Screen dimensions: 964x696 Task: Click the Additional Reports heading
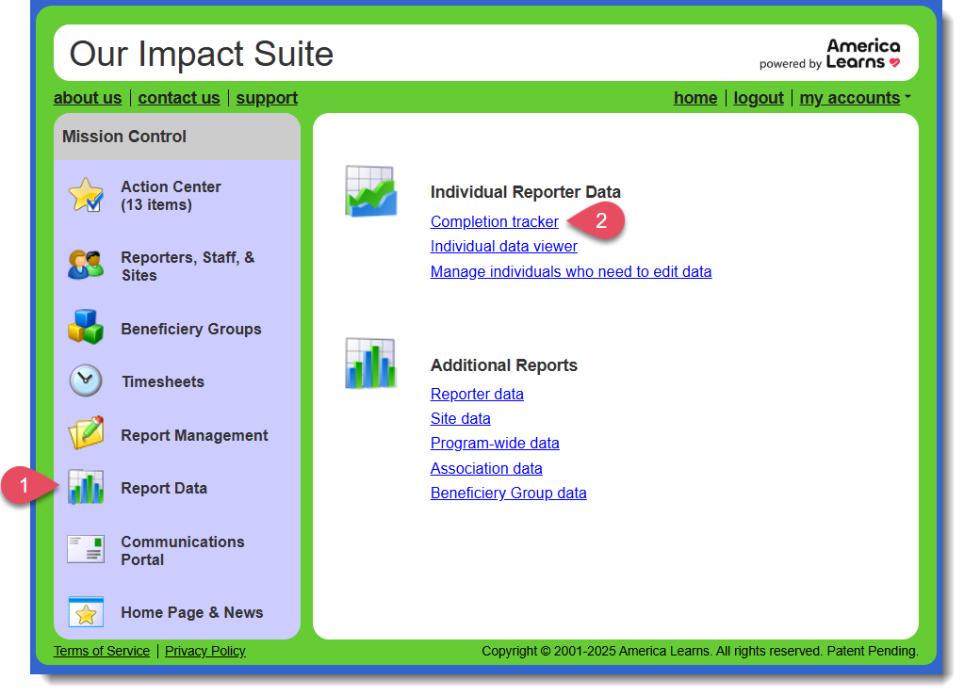(x=503, y=365)
